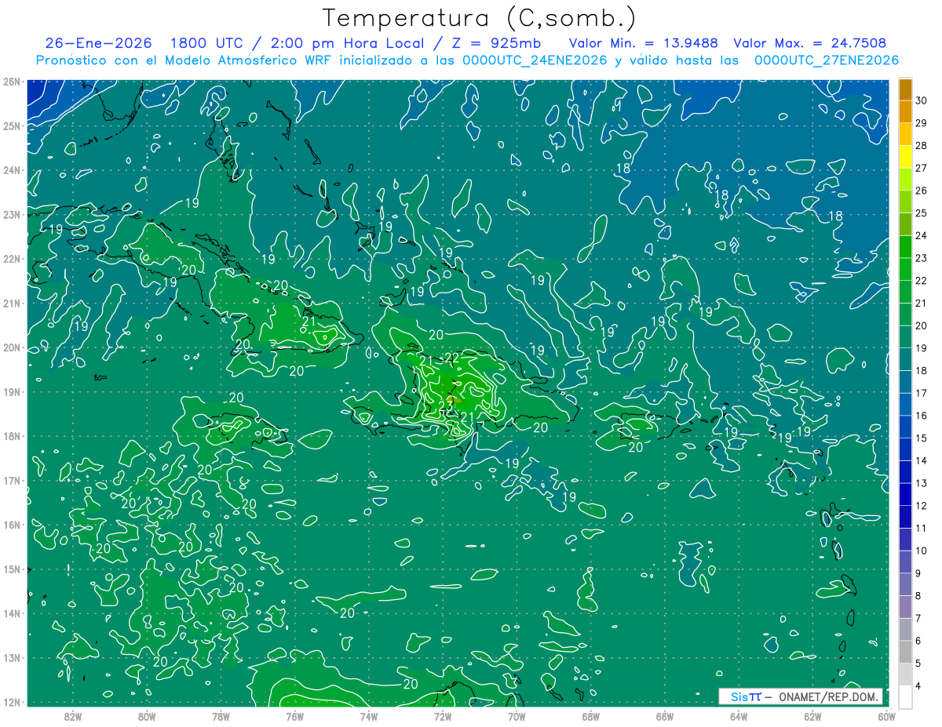Click color scale label "10"
This screenshot has height=727, width=942.
tap(922, 551)
